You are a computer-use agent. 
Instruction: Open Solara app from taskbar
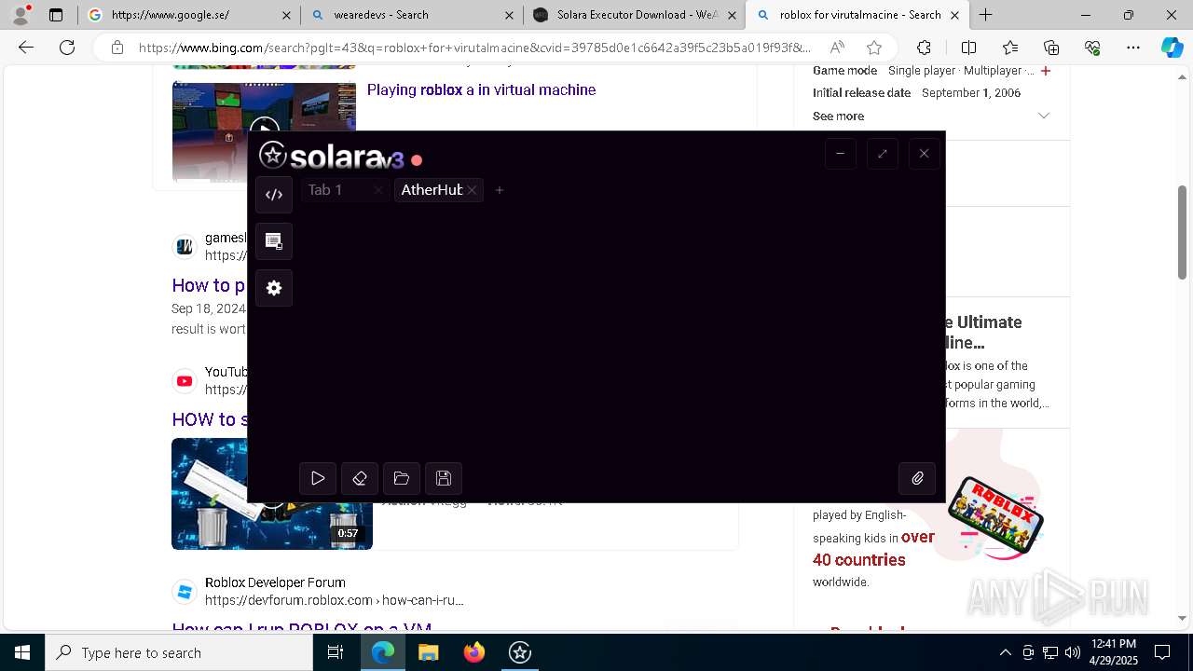pos(520,652)
